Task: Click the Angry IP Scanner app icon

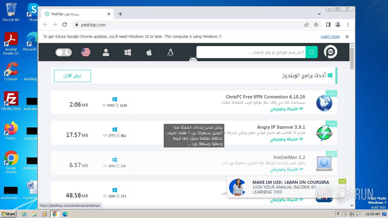Action: (324, 133)
